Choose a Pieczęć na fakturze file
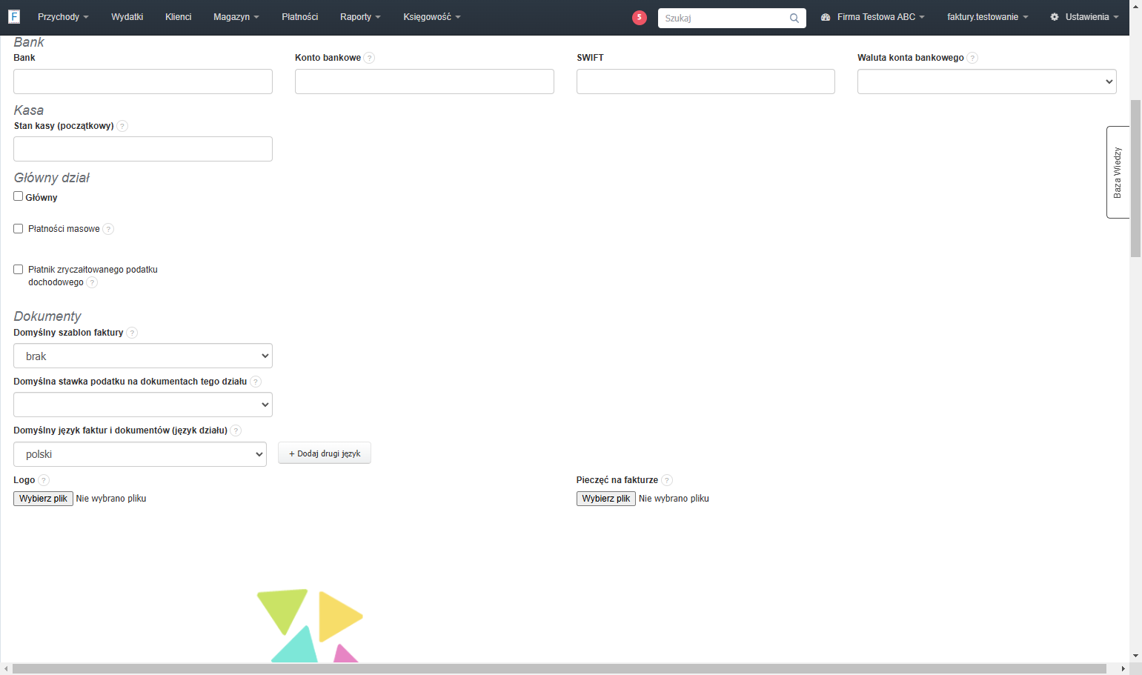 click(x=605, y=499)
